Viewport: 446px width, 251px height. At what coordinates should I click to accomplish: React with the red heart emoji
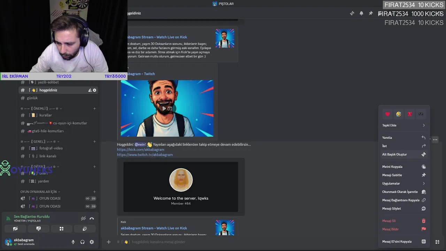point(387,114)
